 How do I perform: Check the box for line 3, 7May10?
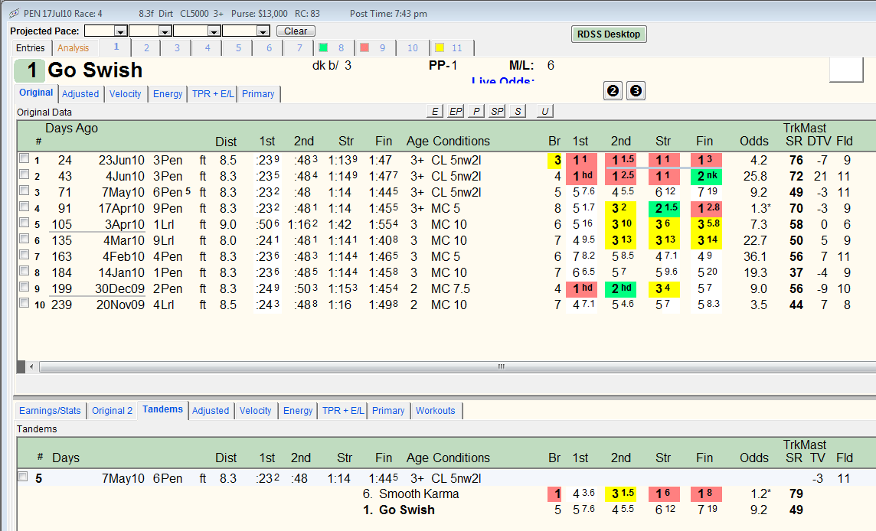pos(24,191)
